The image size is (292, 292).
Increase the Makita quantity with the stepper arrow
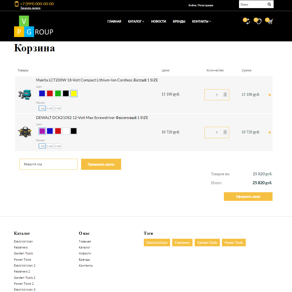pyautogui.click(x=225, y=93)
